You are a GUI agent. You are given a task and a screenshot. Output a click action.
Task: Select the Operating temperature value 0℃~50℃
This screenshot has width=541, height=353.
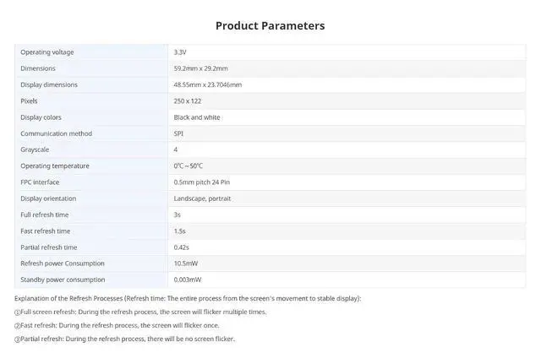click(x=189, y=166)
